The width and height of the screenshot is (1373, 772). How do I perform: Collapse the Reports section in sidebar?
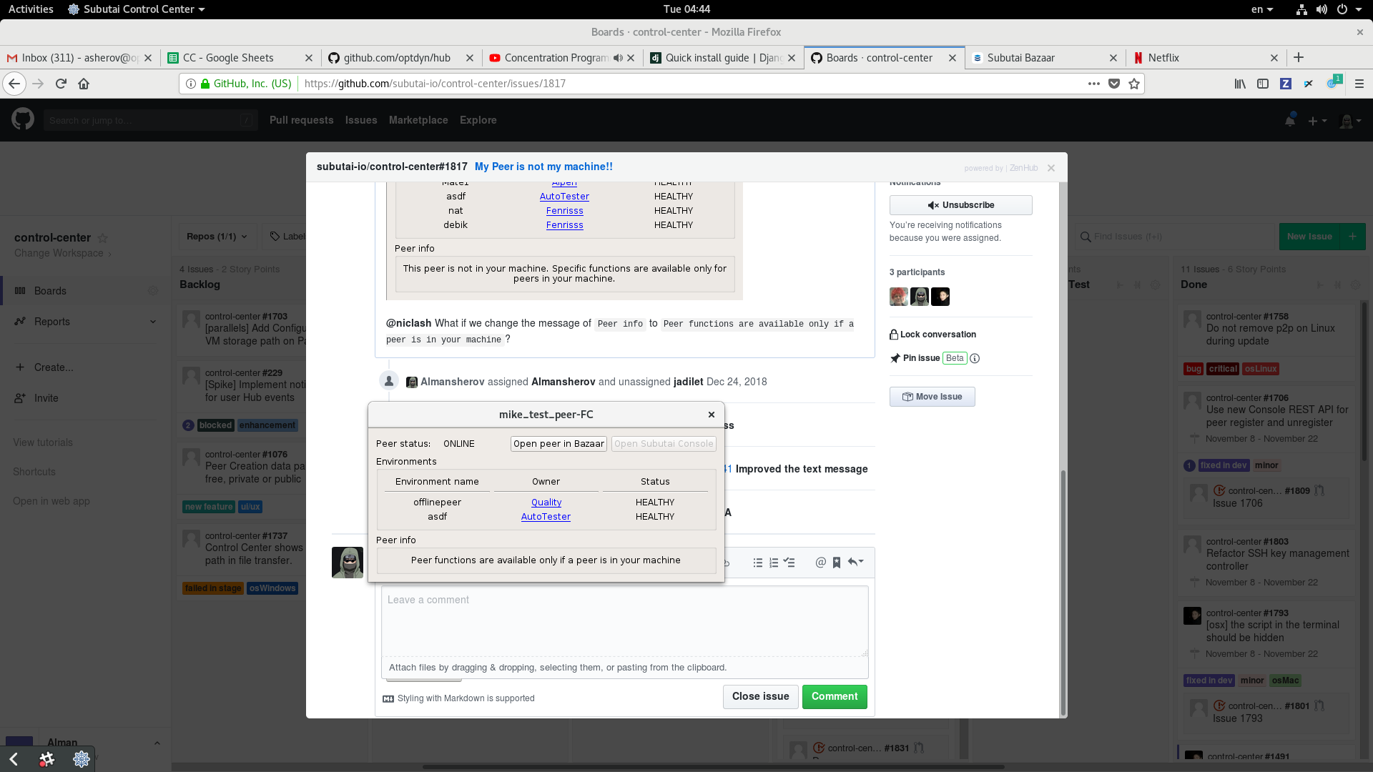point(153,322)
